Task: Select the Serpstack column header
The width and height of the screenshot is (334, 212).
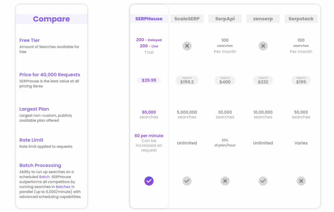Action: 301,19
